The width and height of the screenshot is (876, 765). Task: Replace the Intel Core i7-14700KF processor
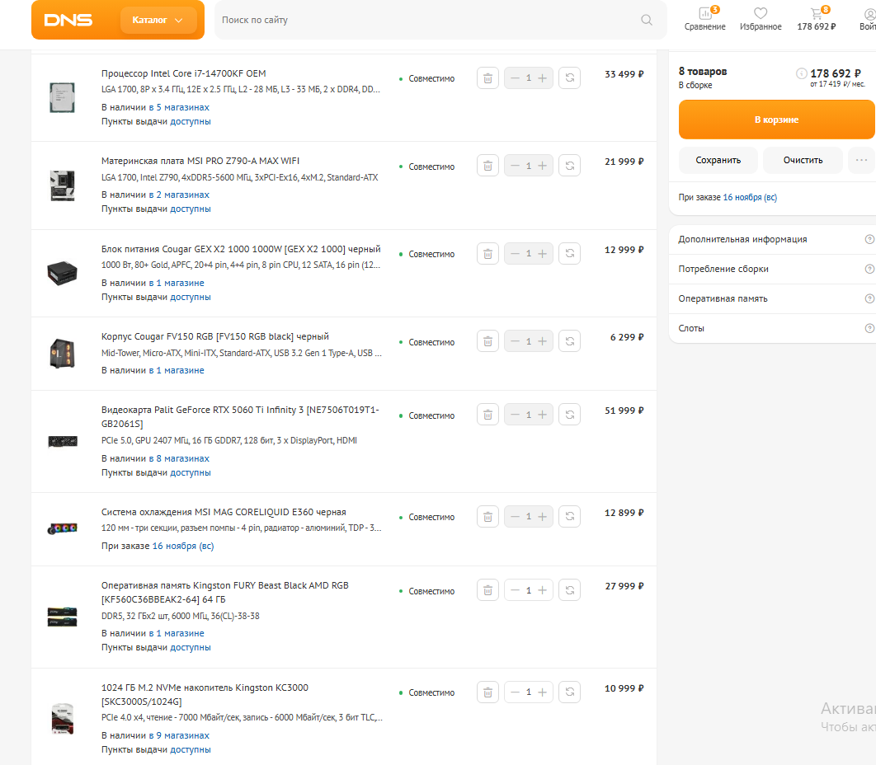point(570,78)
